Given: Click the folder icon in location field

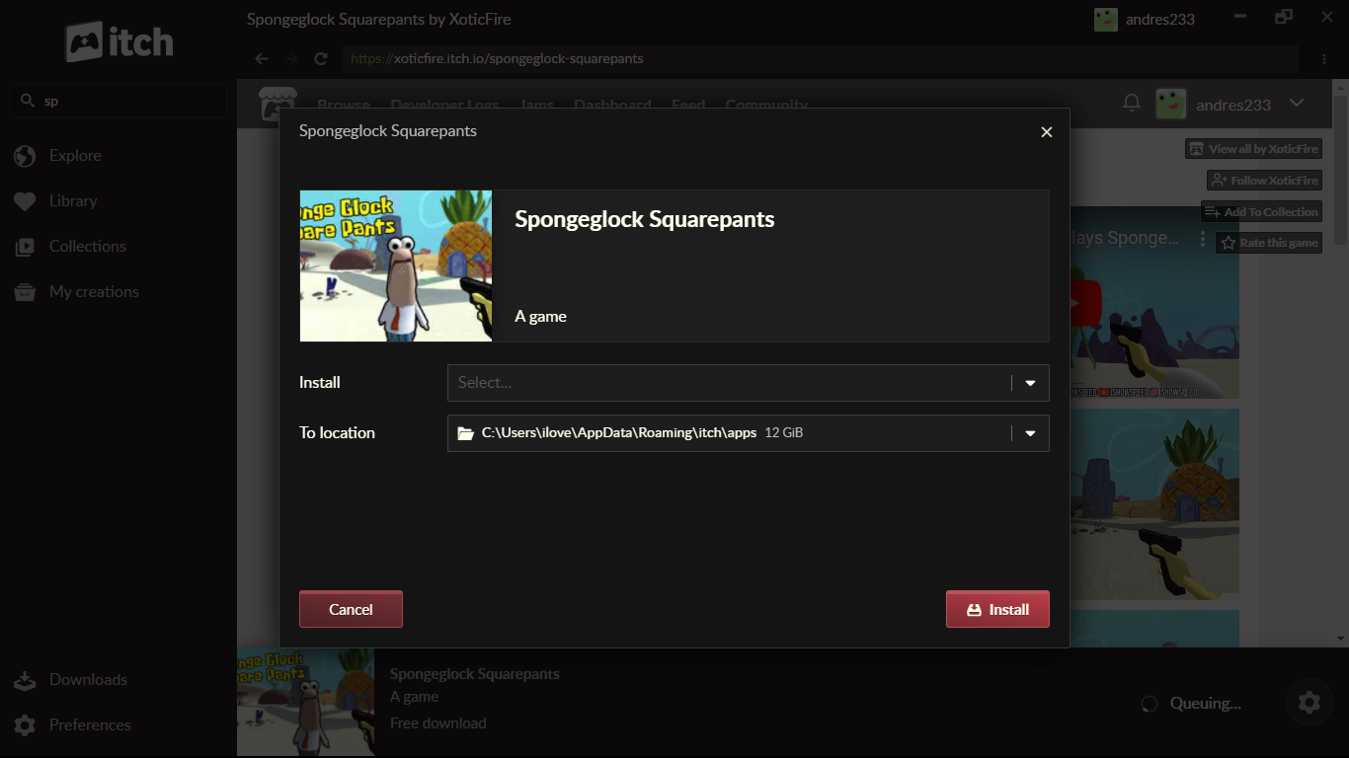Looking at the screenshot, I should click(466, 433).
